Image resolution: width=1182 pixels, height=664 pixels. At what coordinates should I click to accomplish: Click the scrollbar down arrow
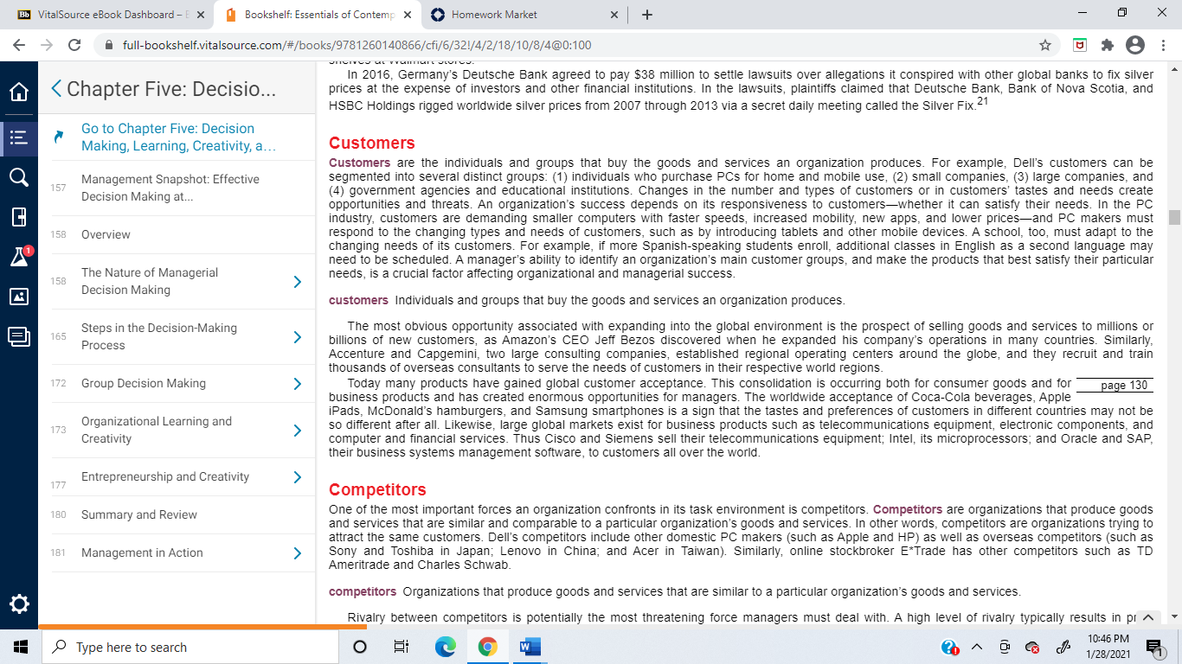(1174, 616)
